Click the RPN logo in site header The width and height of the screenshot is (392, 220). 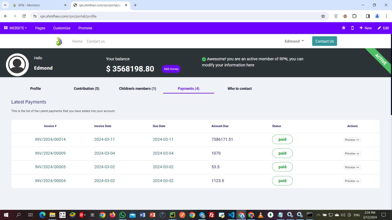pyautogui.click(x=59, y=41)
